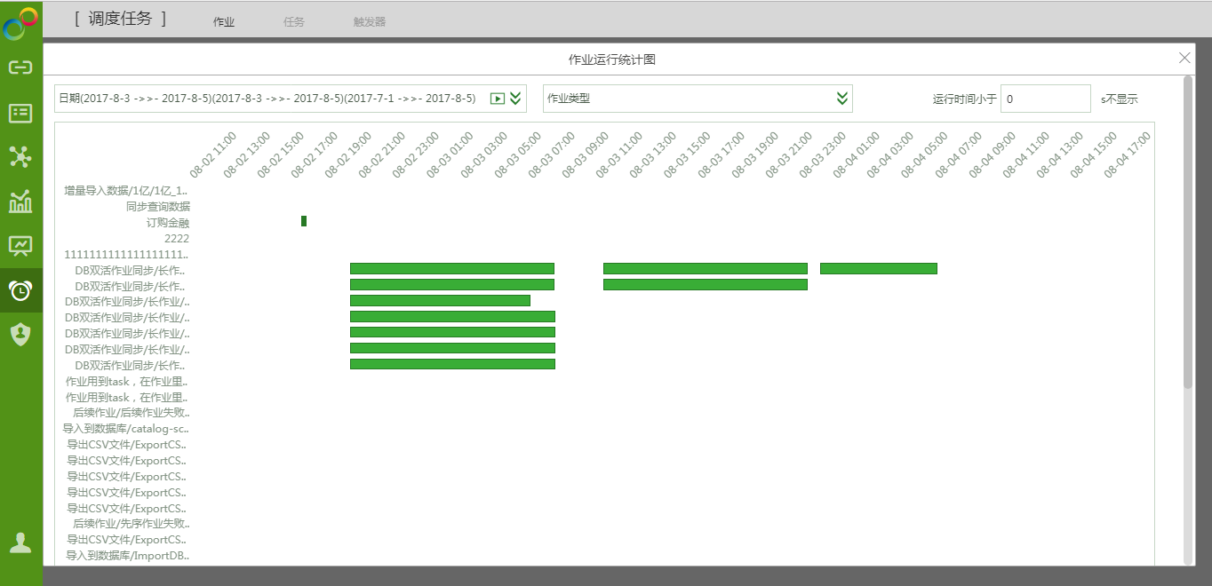Click the app logo in top-left corner
1212x586 pixels.
[20, 23]
